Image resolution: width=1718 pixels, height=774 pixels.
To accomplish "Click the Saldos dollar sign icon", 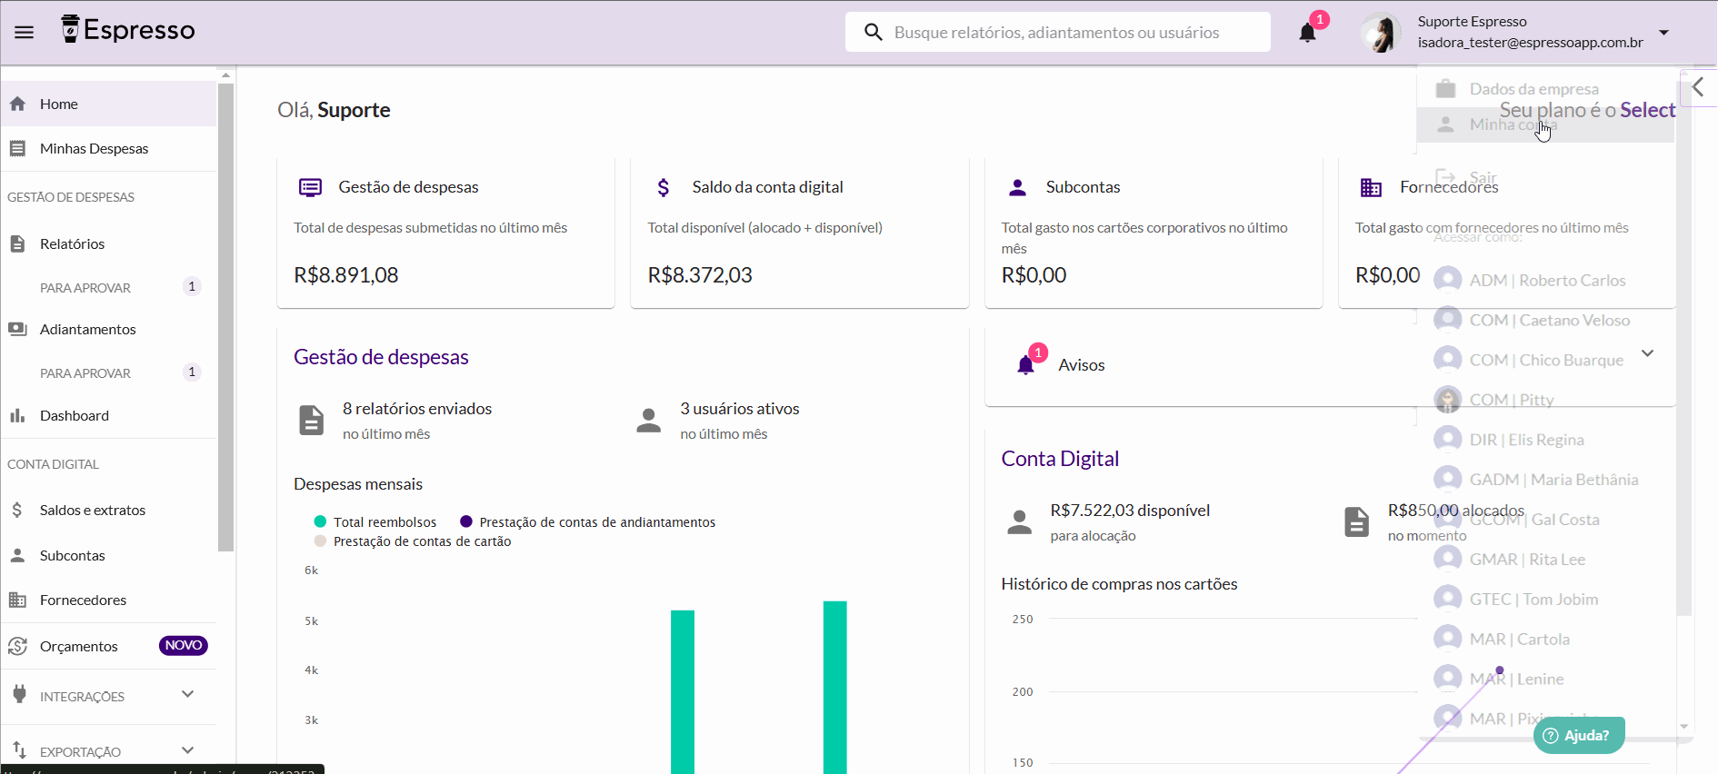I will pyautogui.click(x=17, y=510).
